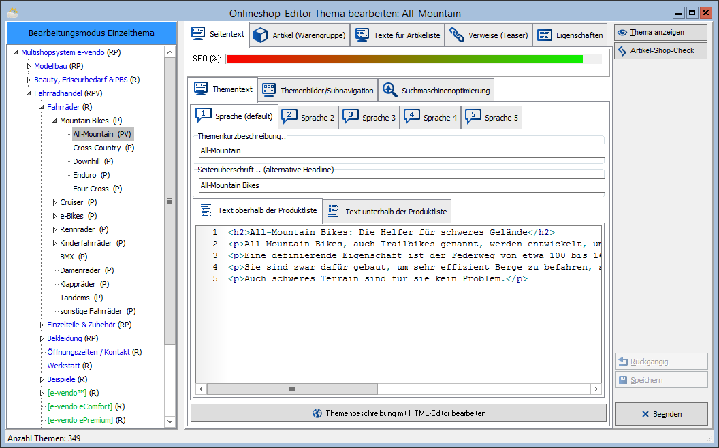
Task: Click the Text oberhalb der Produktliste icon
Action: point(206,210)
